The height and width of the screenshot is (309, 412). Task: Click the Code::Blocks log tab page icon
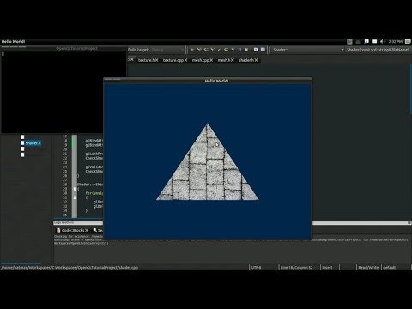[x=58, y=230]
